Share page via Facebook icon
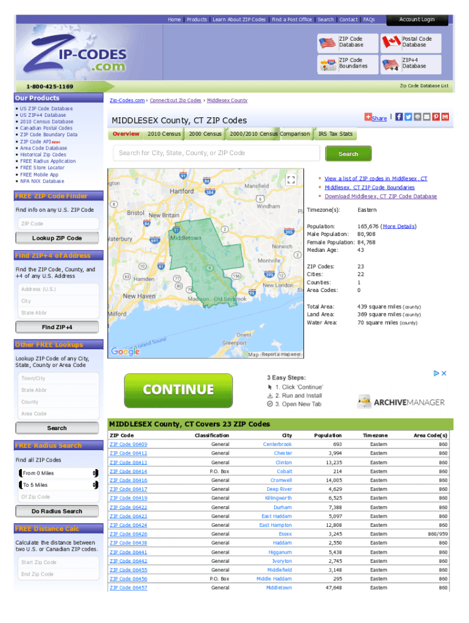This screenshot has width=469, height=623. click(399, 117)
